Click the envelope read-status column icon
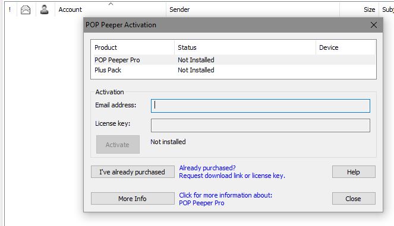 click(x=26, y=9)
